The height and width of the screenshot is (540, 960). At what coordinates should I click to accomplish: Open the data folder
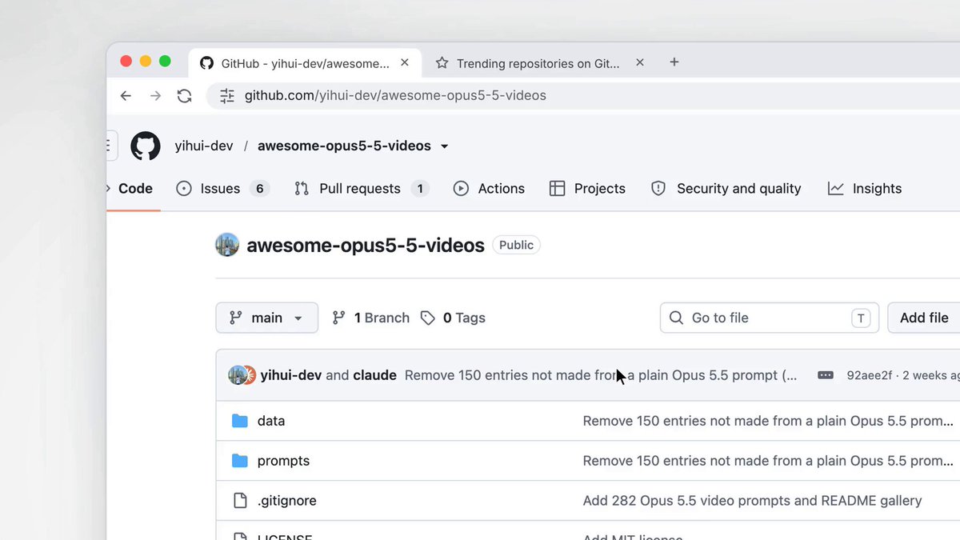(x=271, y=421)
